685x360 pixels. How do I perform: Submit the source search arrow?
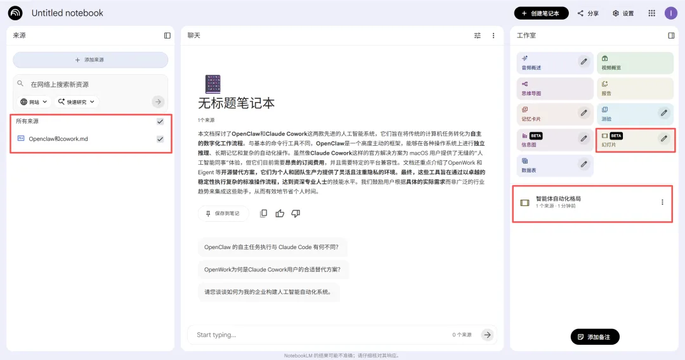pos(158,101)
